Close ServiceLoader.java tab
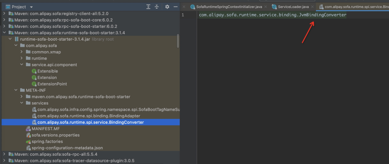 click(x=312, y=7)
